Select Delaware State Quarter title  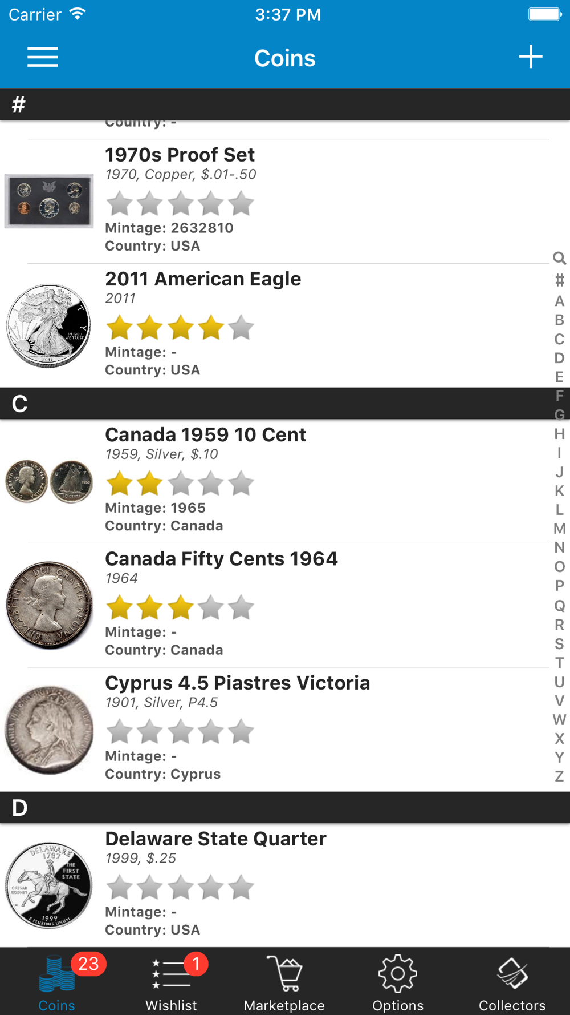[x=215, y=839]
